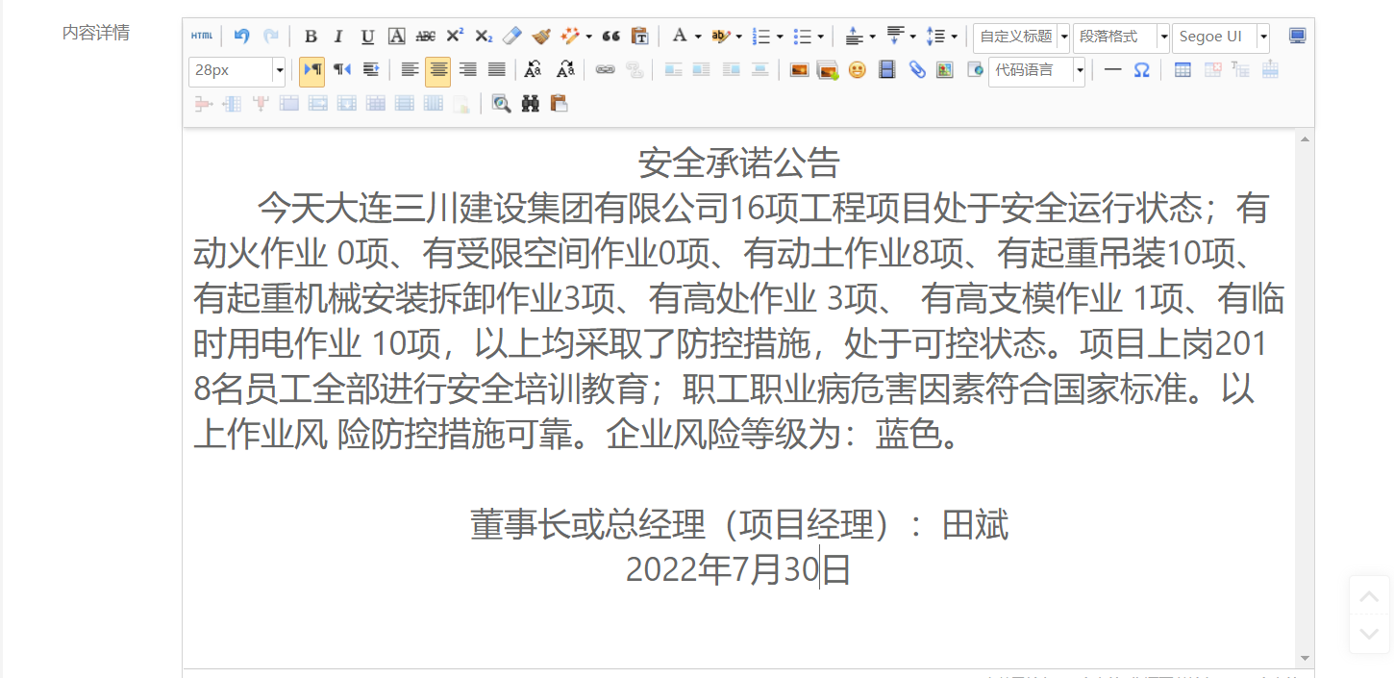This screenshot has width=1394, height=678.
Task: Insert a single image
Action: pos(799,69)
